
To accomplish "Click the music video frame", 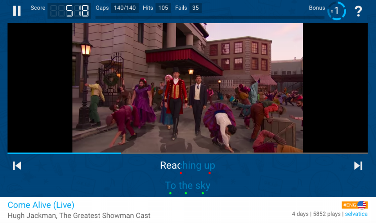I will click(x=188, y=88).
